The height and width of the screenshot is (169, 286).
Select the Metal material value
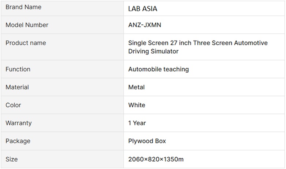point(137,87)
